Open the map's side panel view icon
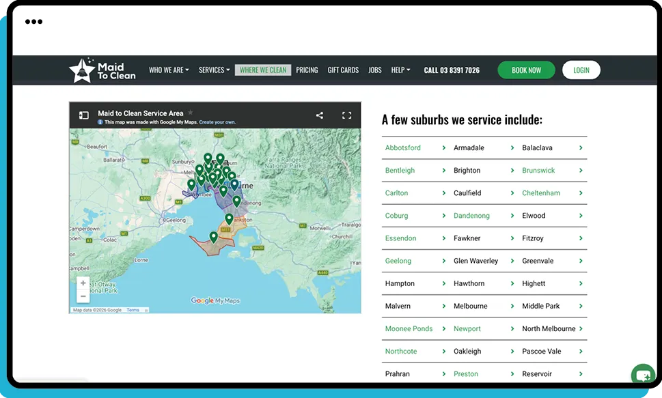Viewport: 662px width, 398px height. tap(83, 115)
